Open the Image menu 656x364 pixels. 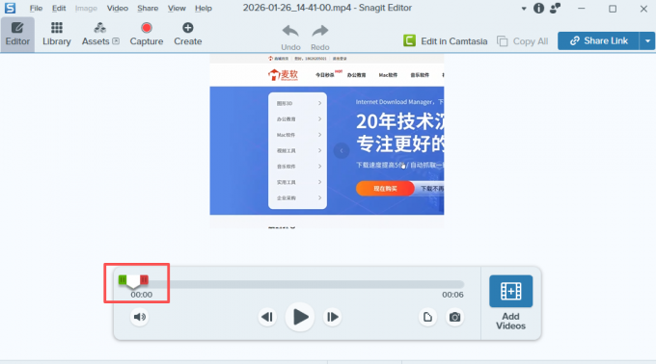point(86,8)
